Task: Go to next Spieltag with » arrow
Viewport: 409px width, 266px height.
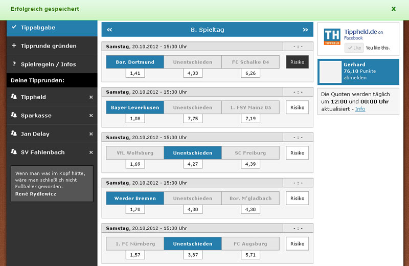Action: point(305,30)
